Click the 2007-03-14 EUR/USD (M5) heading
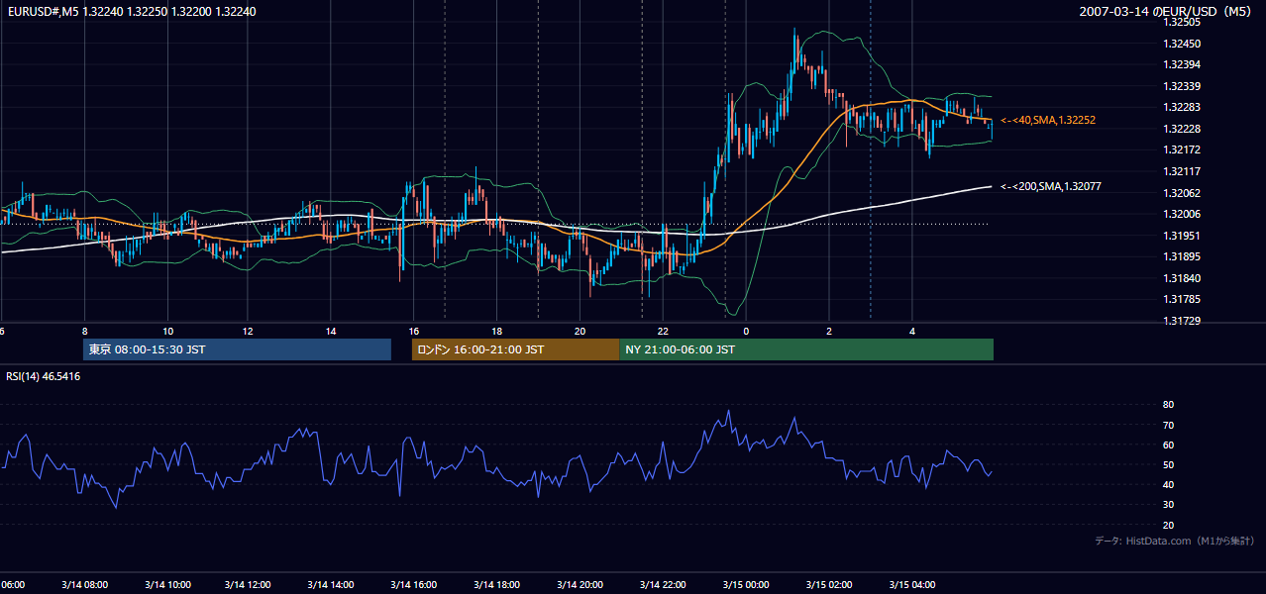 1167,12
